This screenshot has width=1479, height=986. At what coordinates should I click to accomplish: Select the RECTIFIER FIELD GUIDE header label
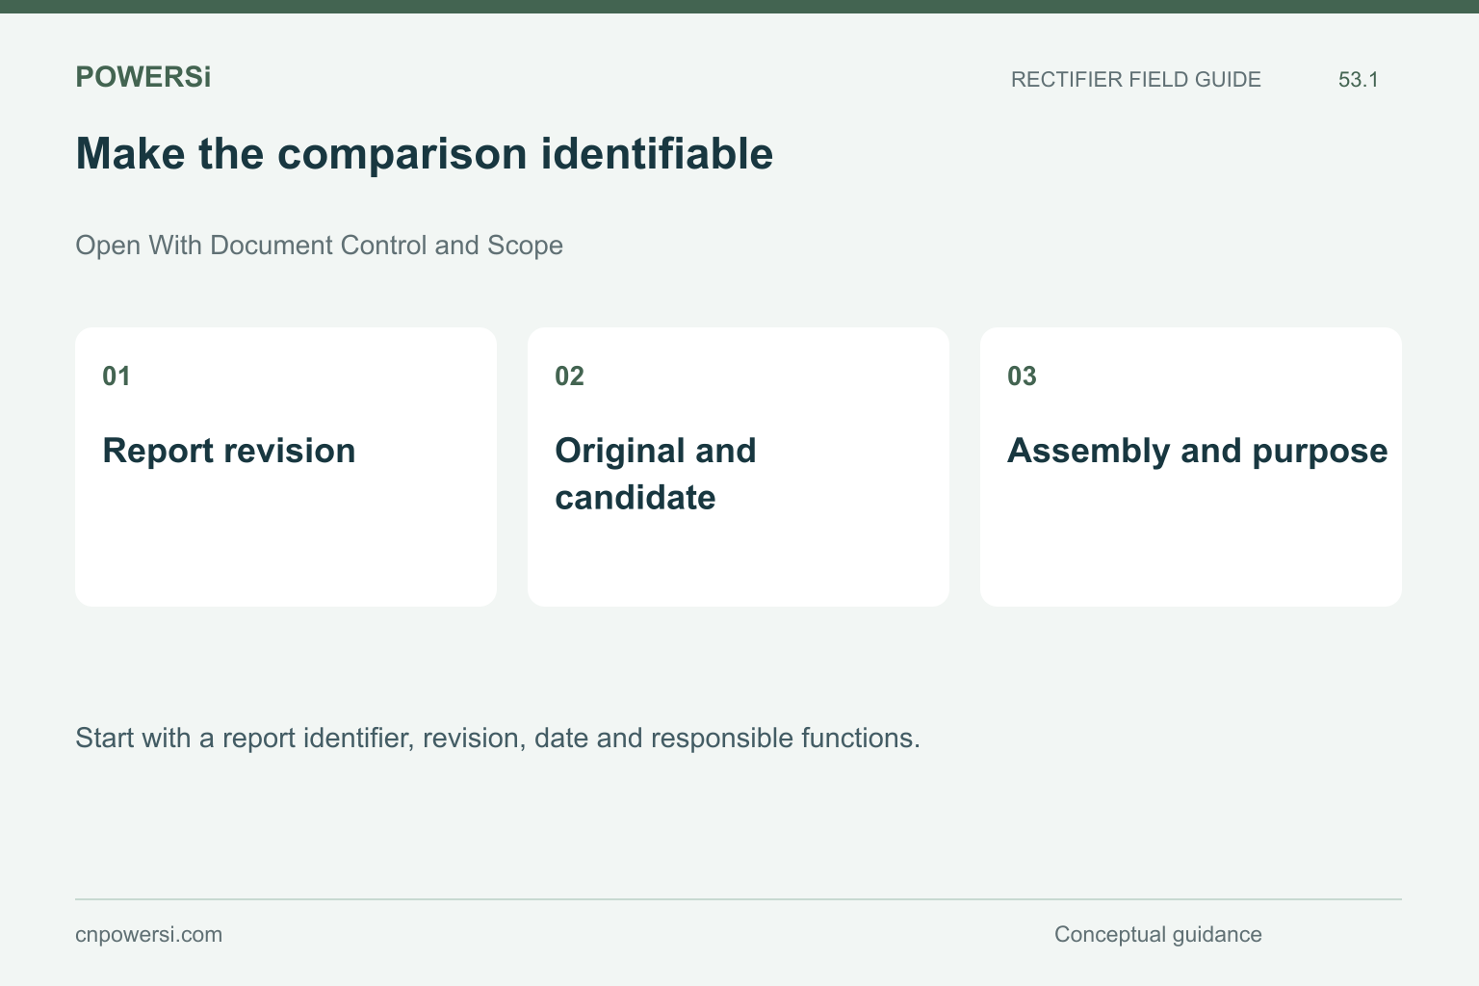(1136, 79)
